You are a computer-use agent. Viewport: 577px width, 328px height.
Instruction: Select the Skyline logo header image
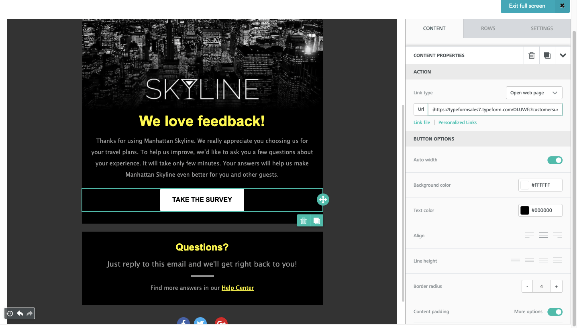(202, 64)
